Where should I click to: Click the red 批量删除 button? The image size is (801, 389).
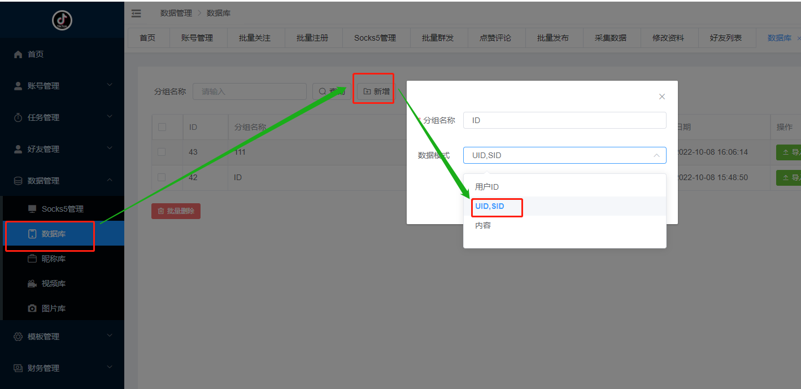[x=176, y=211]
